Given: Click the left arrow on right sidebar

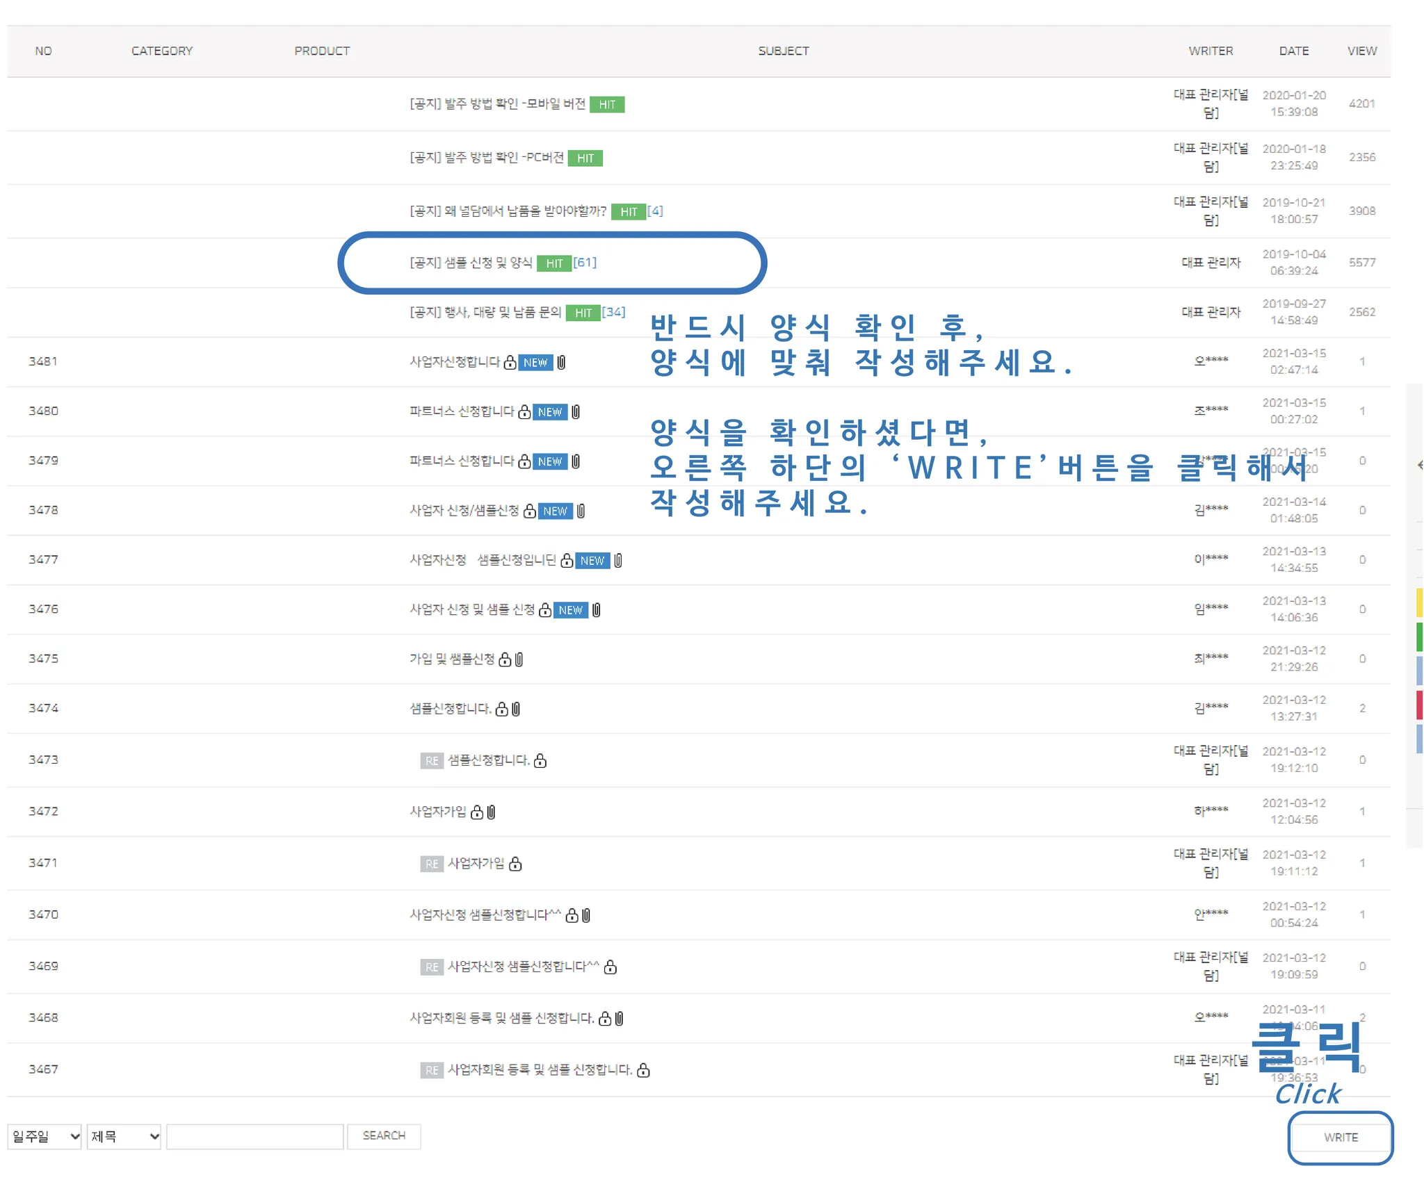Looking at the screenshot, I should point(1419,465).
